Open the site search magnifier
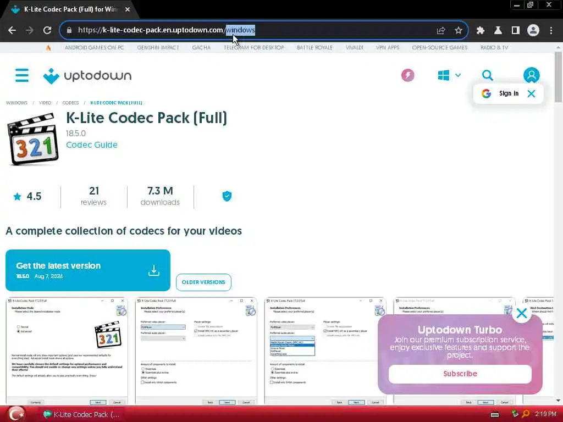This screenshot has height=422, width=563. pos(487,75)
